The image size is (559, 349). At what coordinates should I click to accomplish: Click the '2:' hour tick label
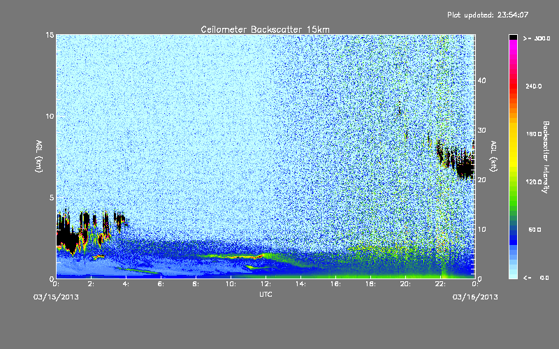pos(91,284)
